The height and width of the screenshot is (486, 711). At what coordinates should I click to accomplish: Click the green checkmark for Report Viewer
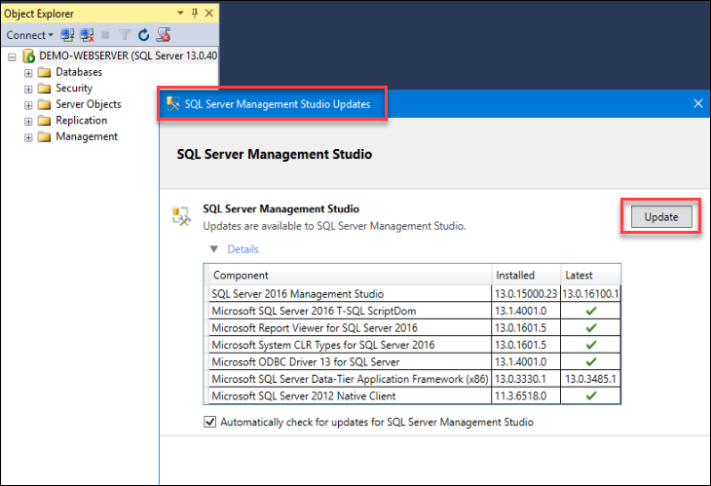[591, 328]
